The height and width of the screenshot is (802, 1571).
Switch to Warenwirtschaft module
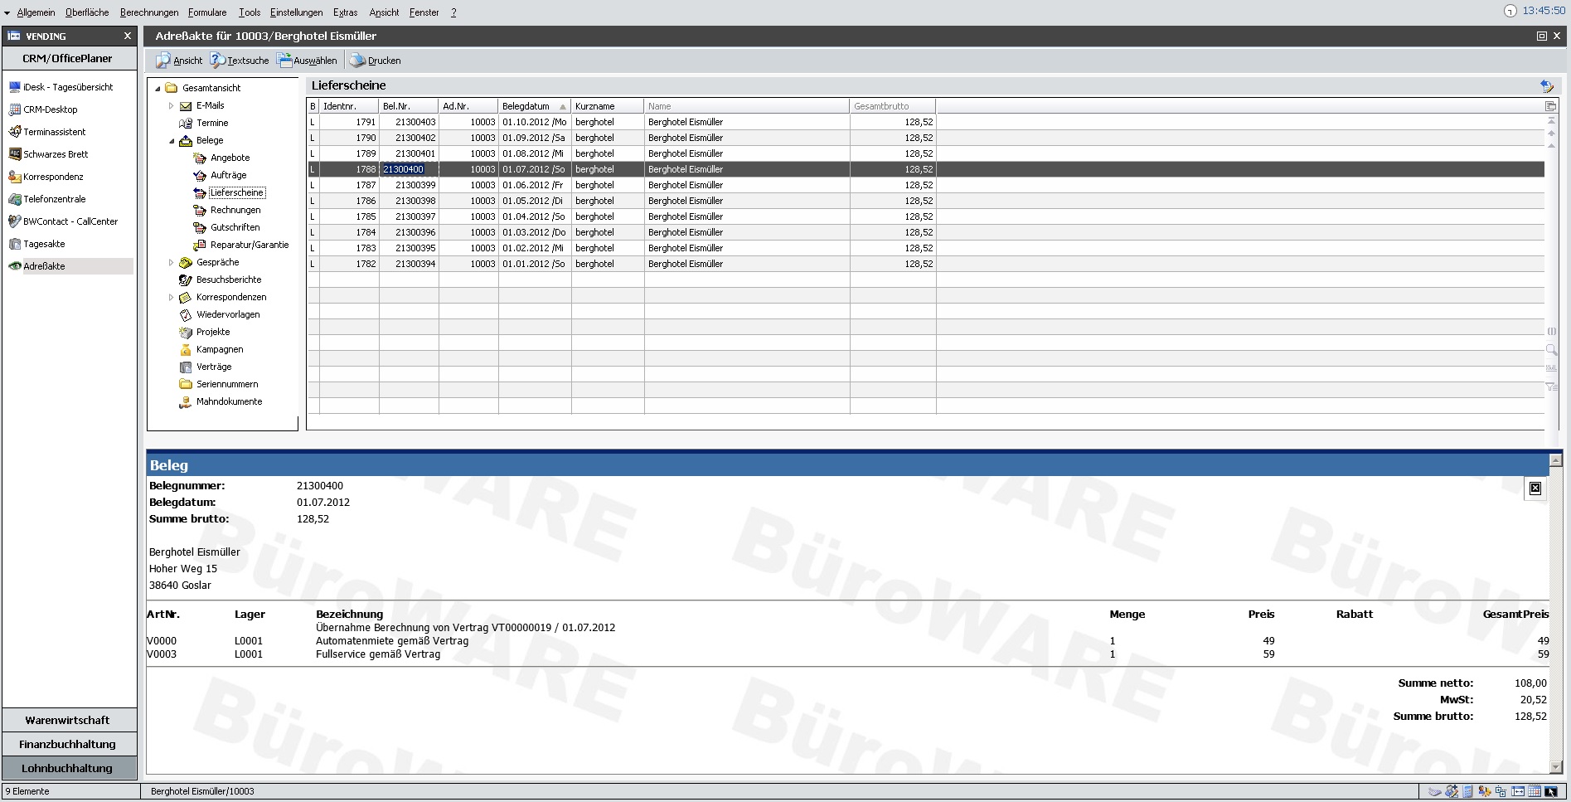pyautogui.click(x=69, y=720)
